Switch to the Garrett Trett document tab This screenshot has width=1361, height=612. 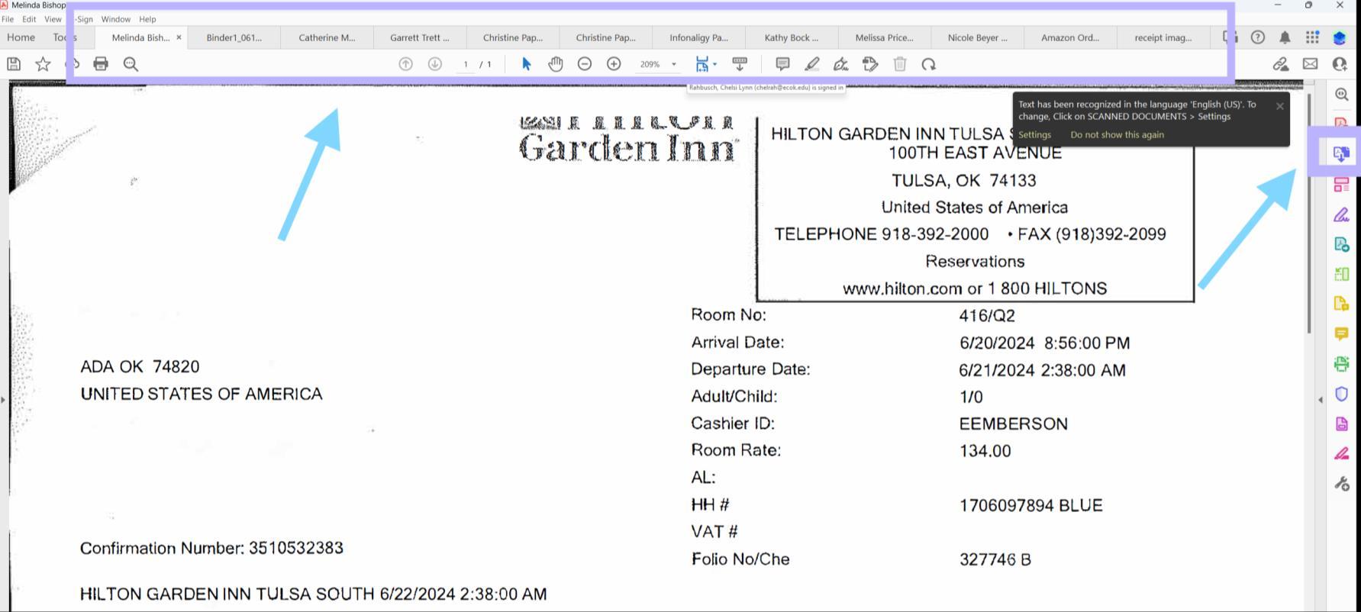420,37
